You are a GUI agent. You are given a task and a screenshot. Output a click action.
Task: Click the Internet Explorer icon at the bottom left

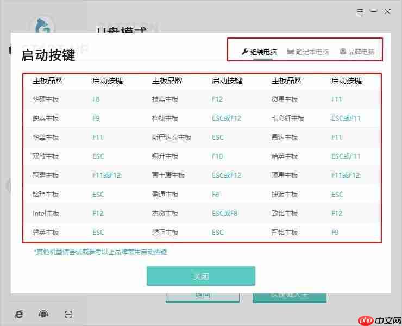point(18,314)
